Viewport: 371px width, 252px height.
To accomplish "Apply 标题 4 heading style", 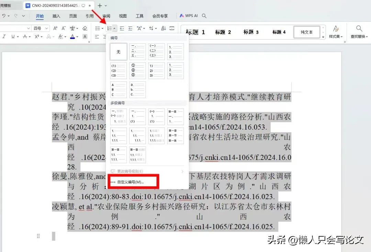I will (x=279, y=32).
